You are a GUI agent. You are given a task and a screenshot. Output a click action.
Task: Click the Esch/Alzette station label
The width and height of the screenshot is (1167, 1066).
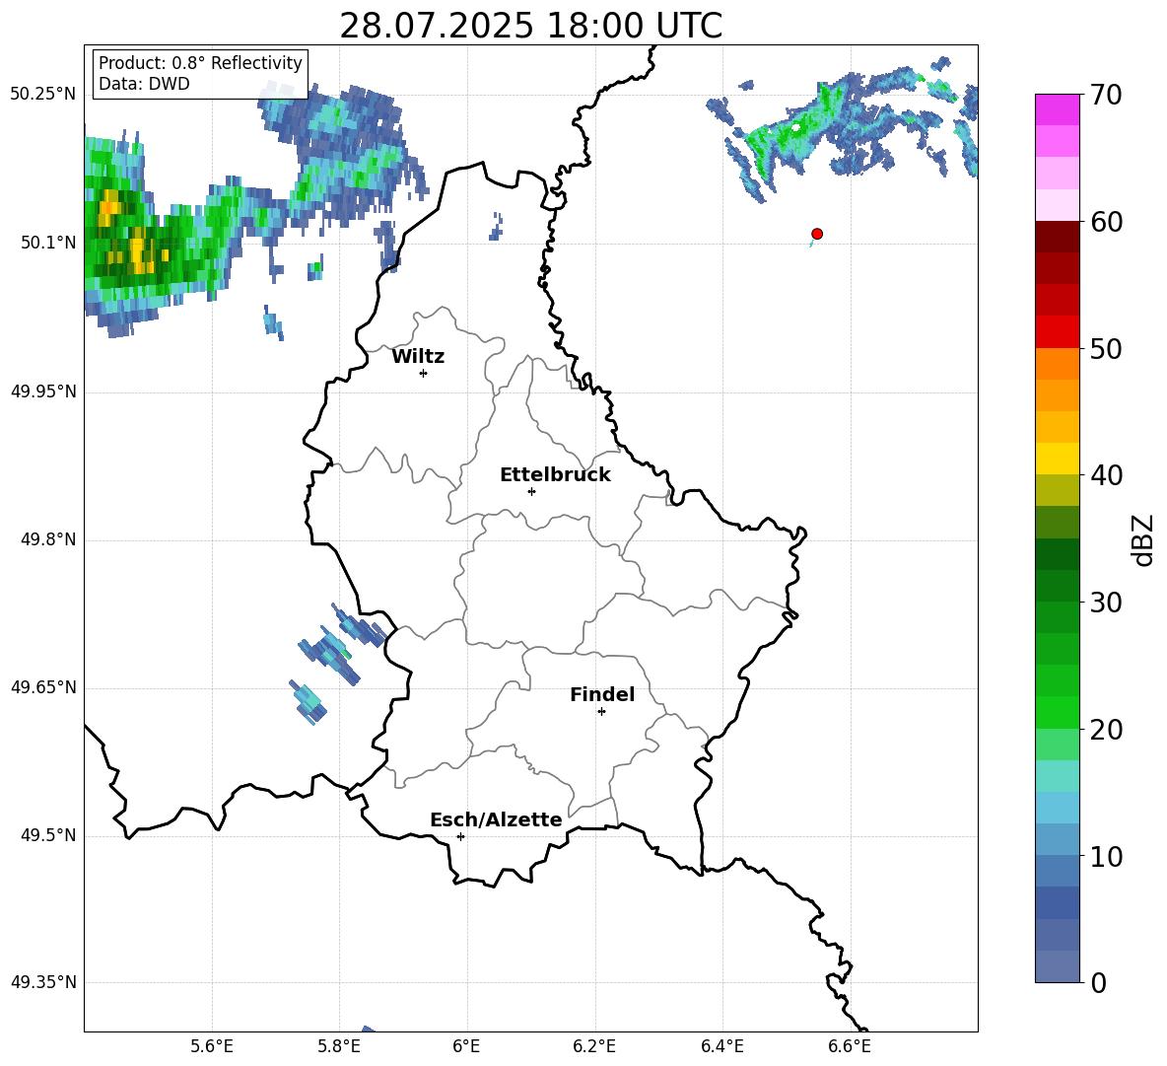coord(497,819)
